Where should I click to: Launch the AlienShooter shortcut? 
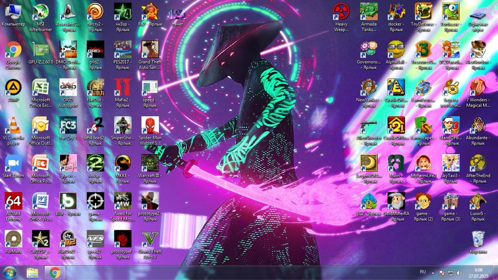(369, 126)
